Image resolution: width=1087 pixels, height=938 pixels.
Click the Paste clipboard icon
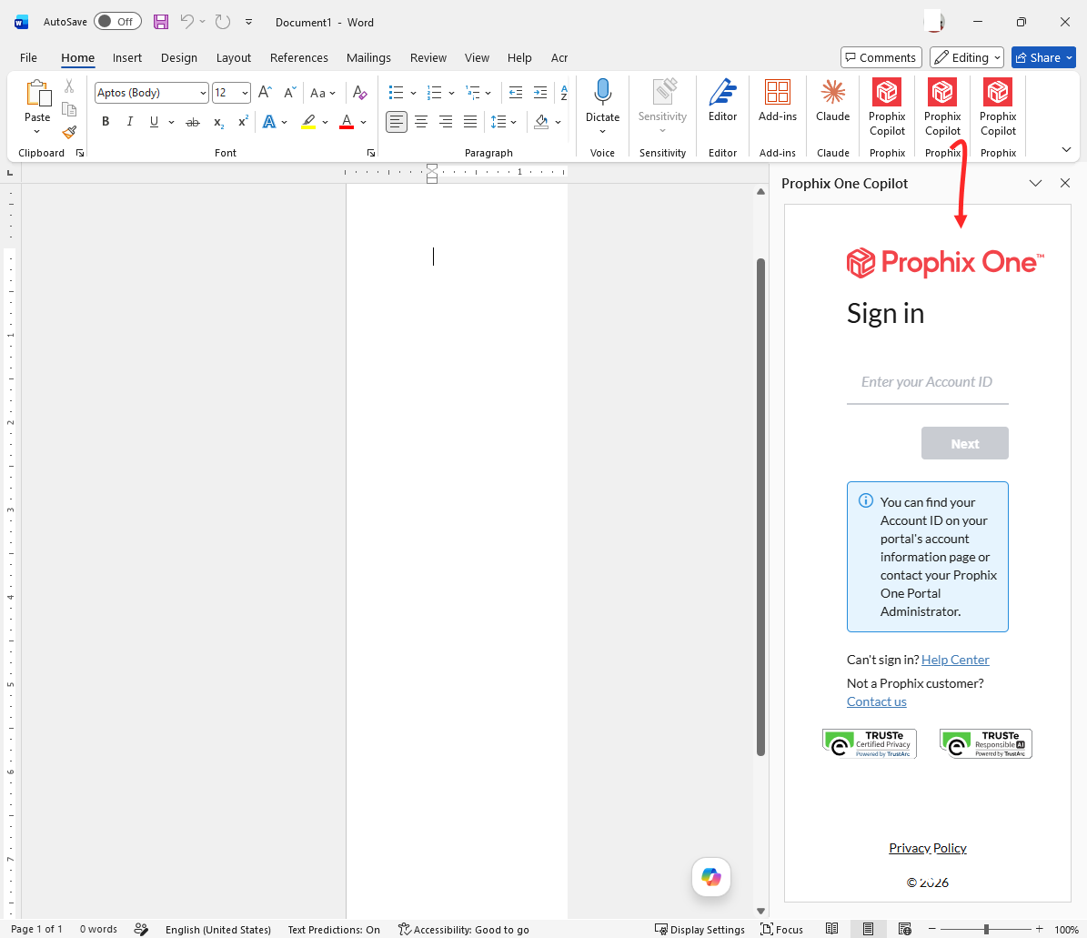[x=37, y=94]
